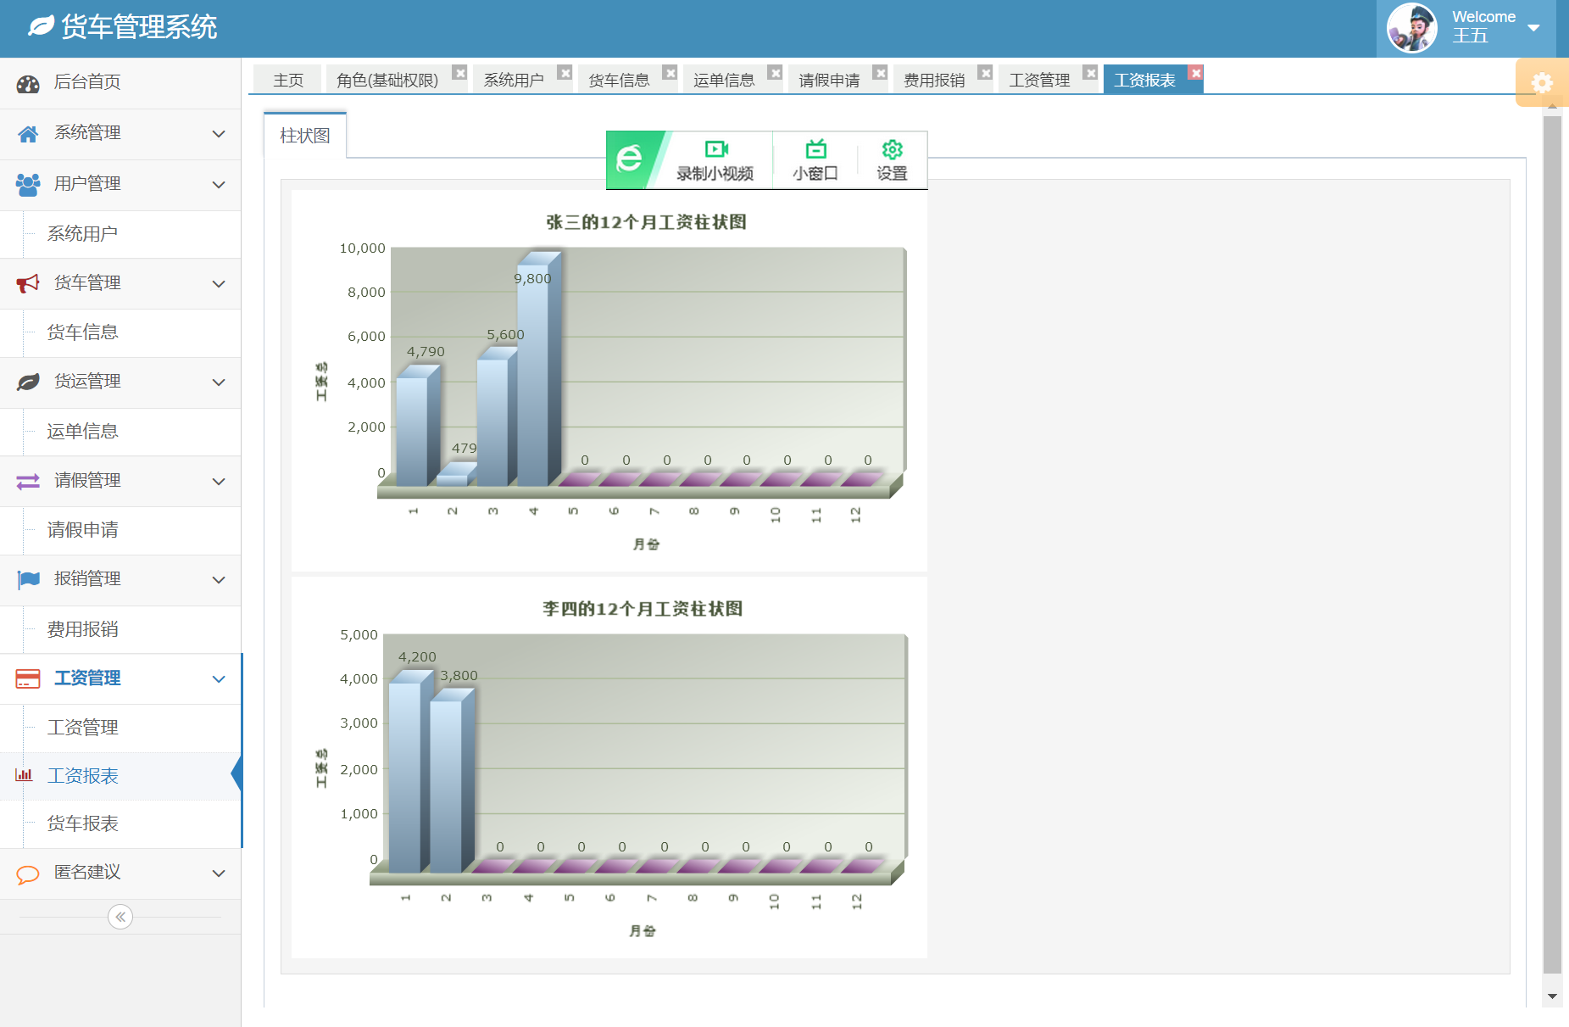Collapse the sidebar with double-arrow button
This screenshot has height=1027, width=1569.
(120, 917)
